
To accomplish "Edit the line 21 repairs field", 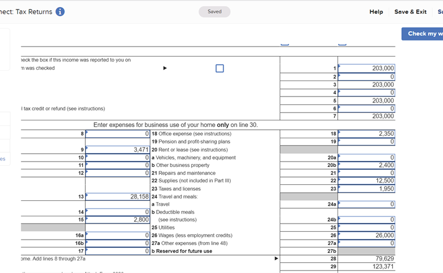I will pos(367,173).
